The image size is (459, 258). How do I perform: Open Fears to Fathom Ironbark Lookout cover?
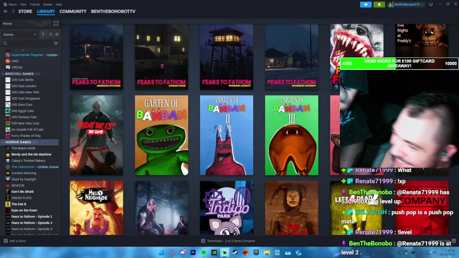click(227, 57)
